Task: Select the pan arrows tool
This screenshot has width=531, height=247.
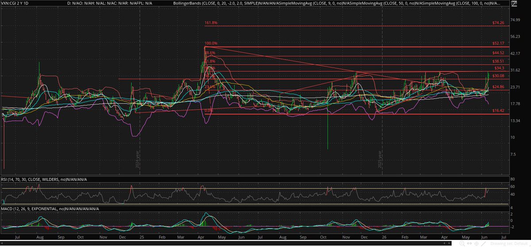Action: (x=469, y=243)
